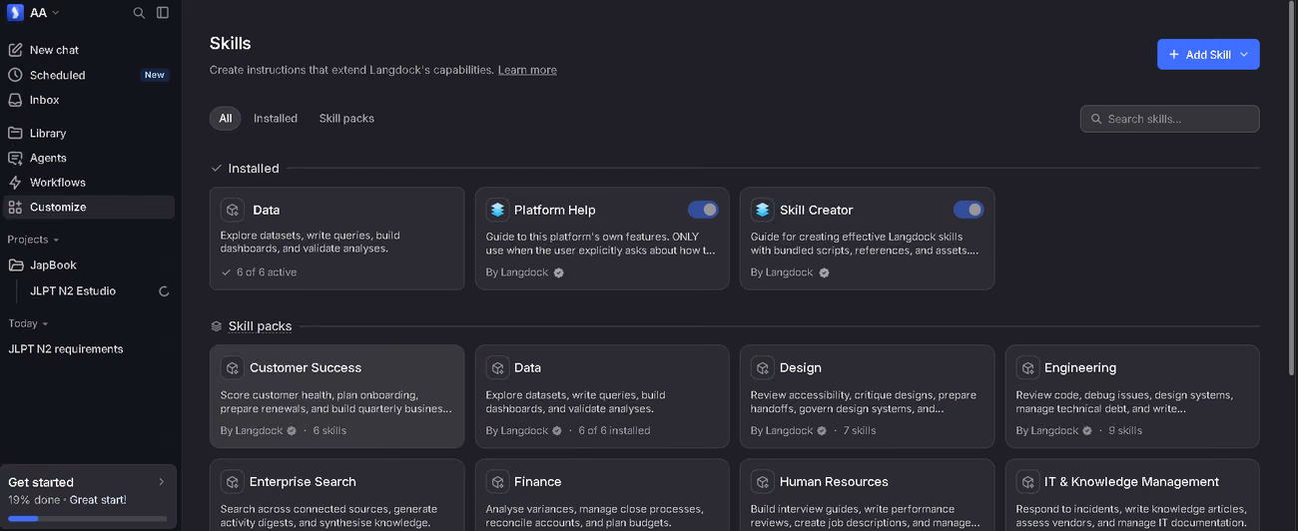This screenshot has width=1298, height=531.
Task: Click '6 of 6 active' on Data card
Action: (x=266, y=272)
